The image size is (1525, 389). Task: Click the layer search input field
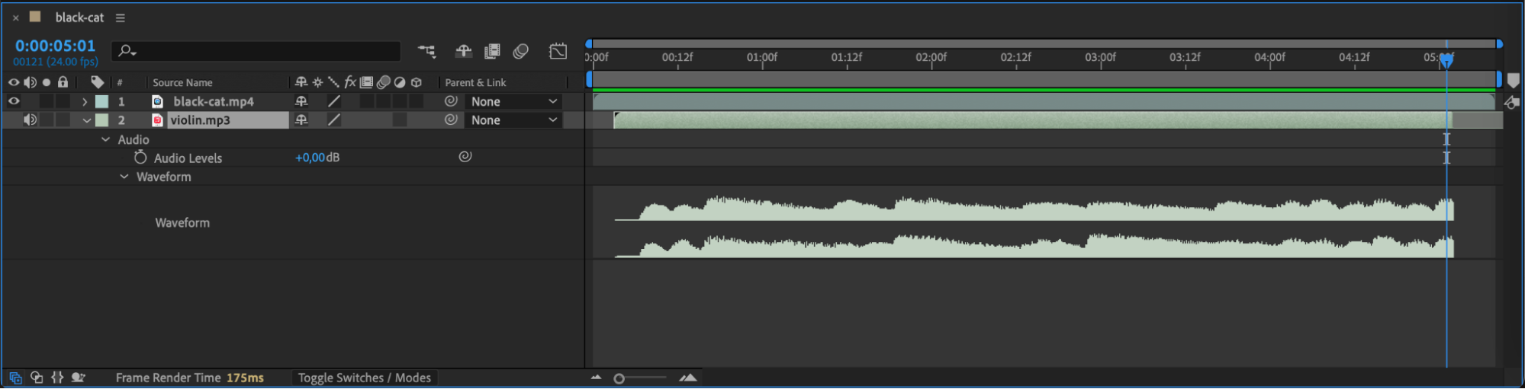(256, 51)
